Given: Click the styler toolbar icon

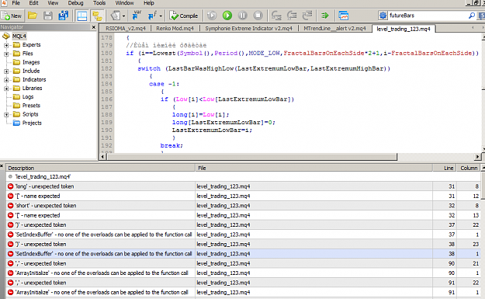Looking at the screenshot, I should point(116,16).
